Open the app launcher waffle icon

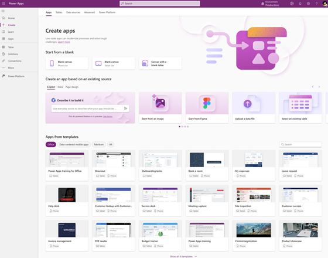coord(3,4)
